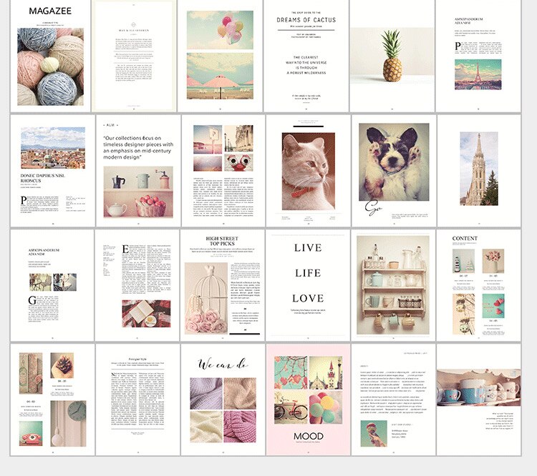Open the MAGAZEE cover page with yarn balls

click(x=50, y=56)
